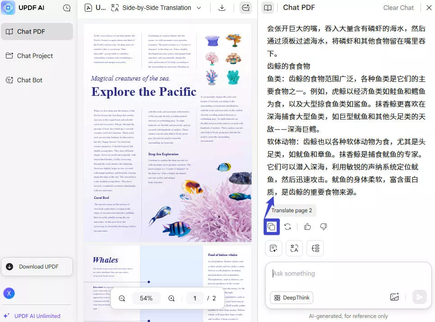Click the PDF file icon in toolbar
Image resolution: width=435 pixels, height=322 pixels.
pyautogui.click(x=88, y=8)
